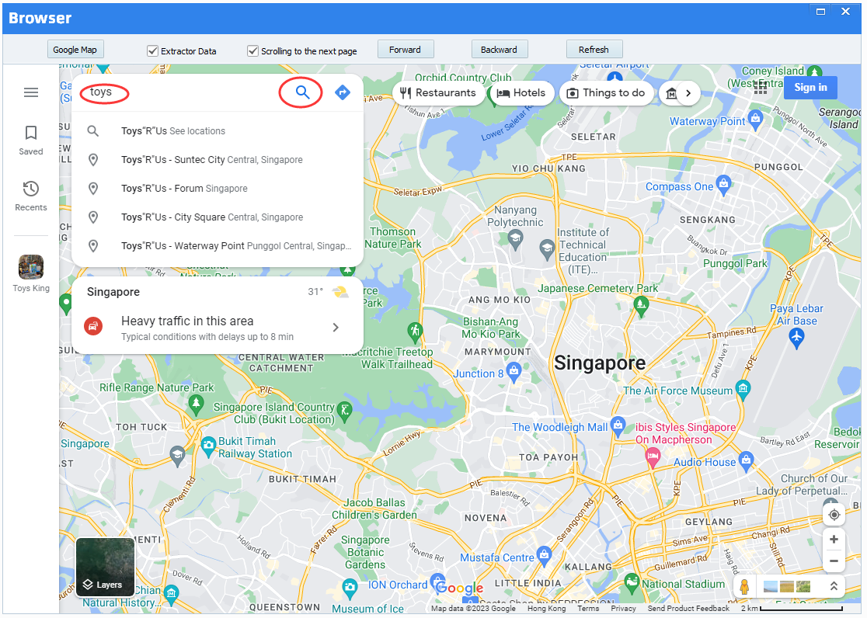Open Saved places in sidebar
This screenshot has width=867, height=618.
point(31,140)
